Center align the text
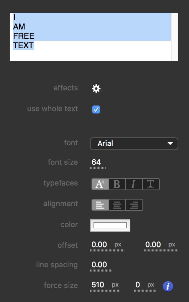 pos(117,205)
